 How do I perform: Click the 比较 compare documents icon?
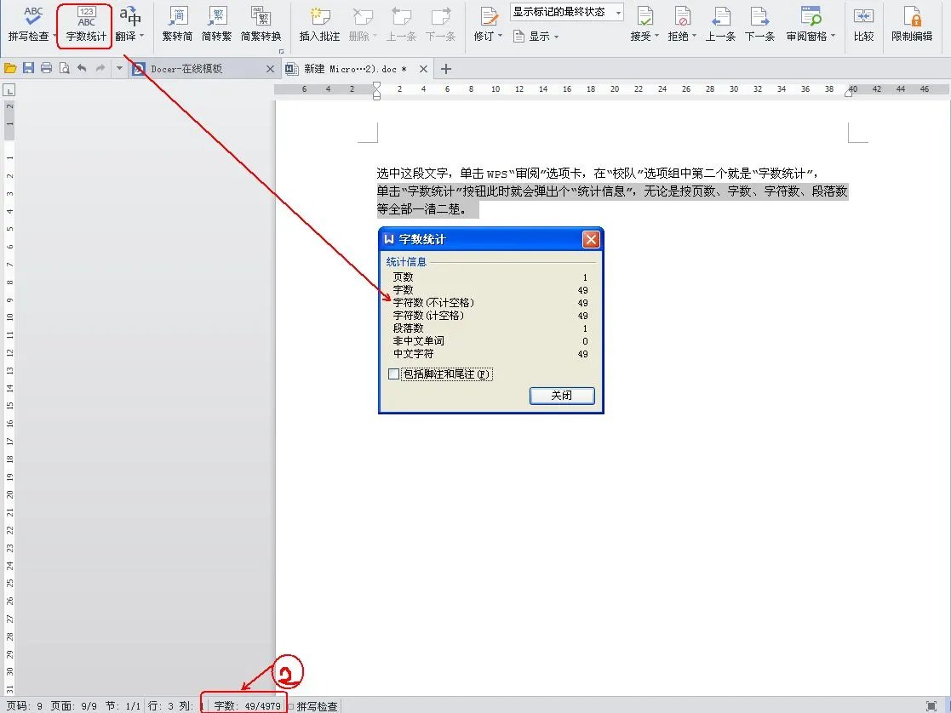tap(862, 23)
